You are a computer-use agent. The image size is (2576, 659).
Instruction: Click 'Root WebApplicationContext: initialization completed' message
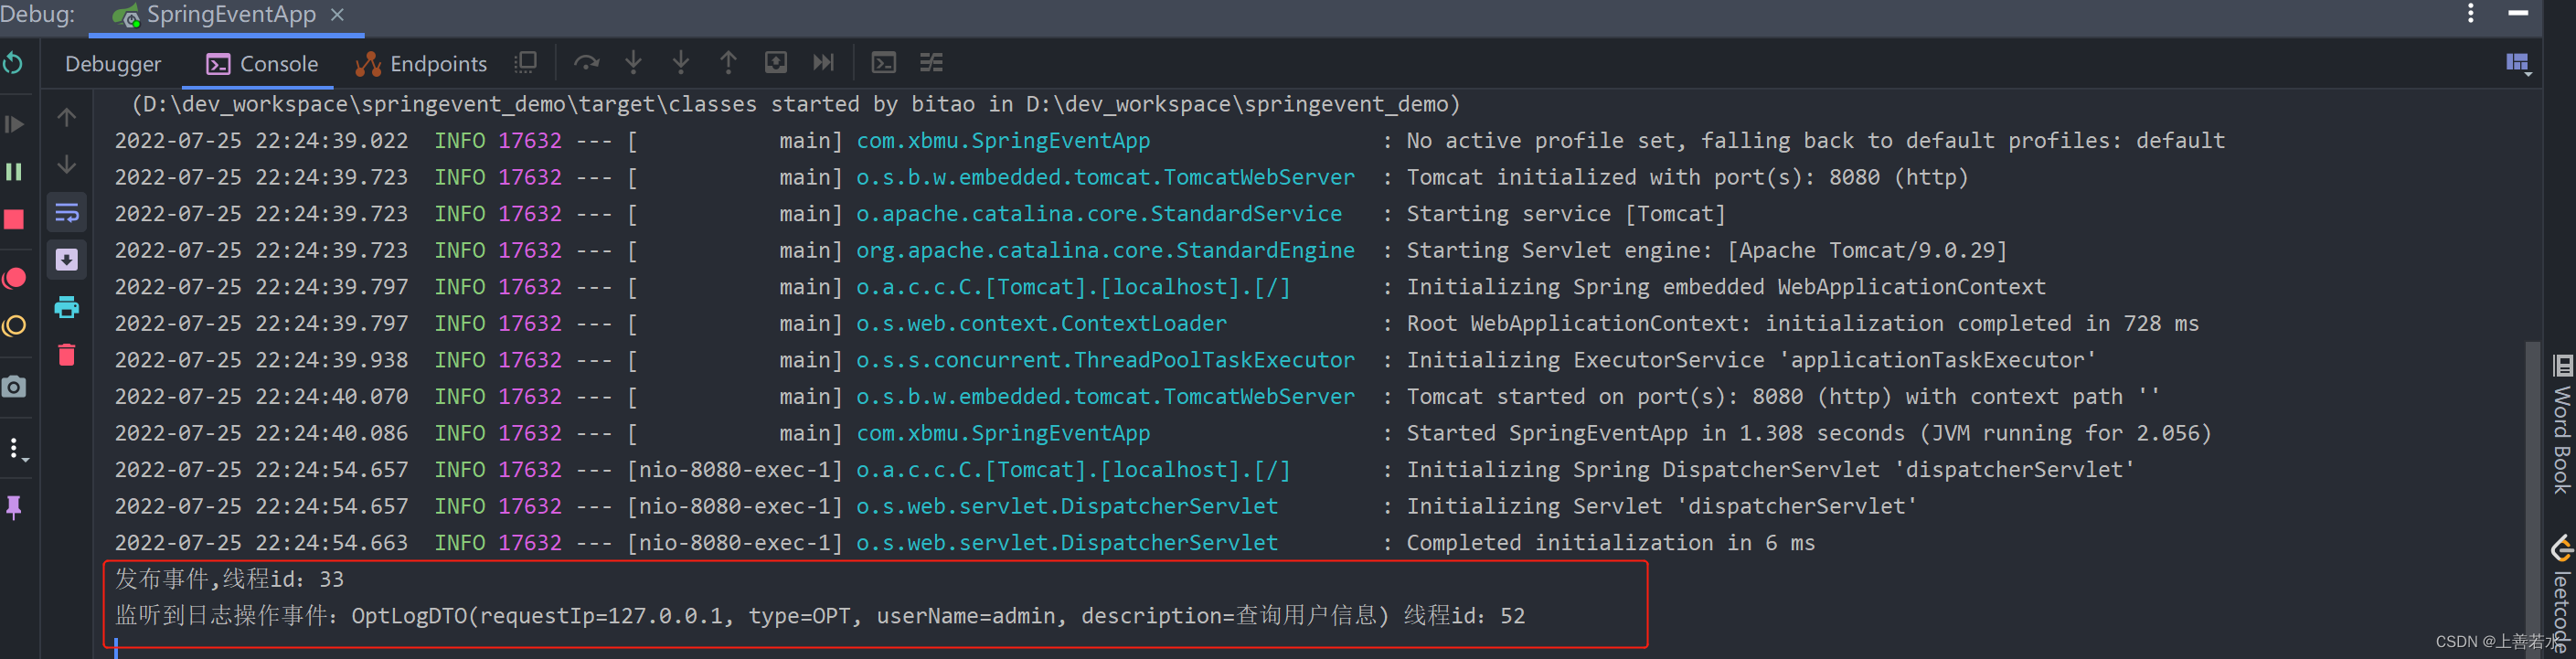click(1802, 324)
